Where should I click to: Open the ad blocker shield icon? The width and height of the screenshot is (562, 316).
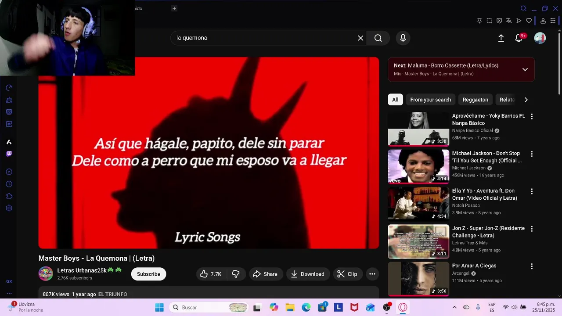tap(499, 21)
